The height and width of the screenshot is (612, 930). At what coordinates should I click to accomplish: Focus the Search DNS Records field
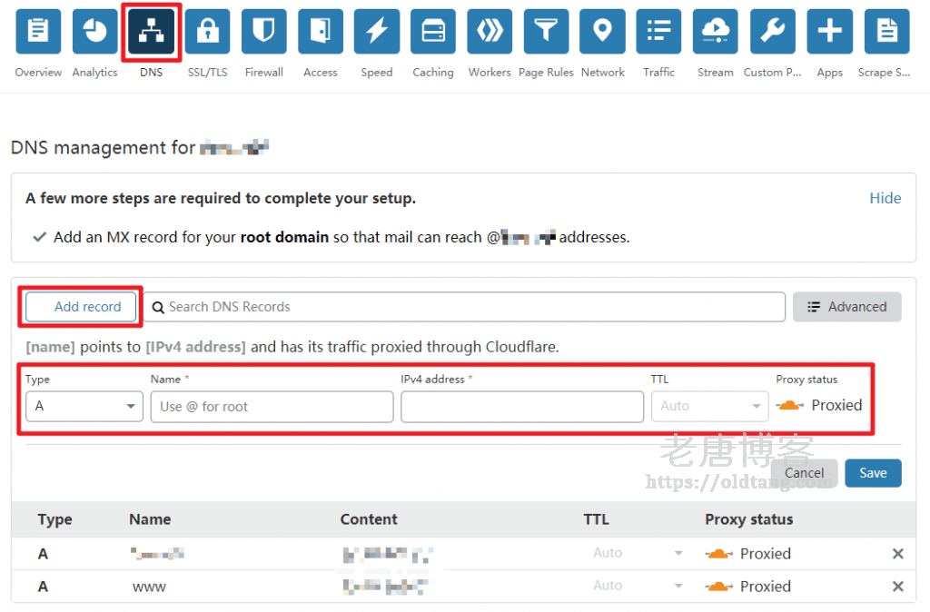pyautogui.click(x=464, y=307)
